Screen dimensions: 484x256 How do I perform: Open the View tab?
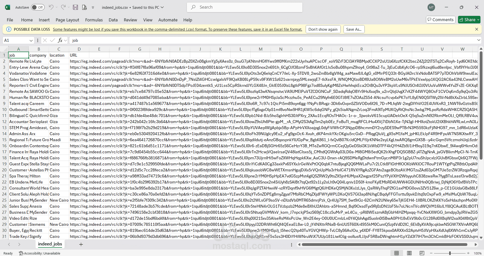pyautogui.click(x=148, y=20)
